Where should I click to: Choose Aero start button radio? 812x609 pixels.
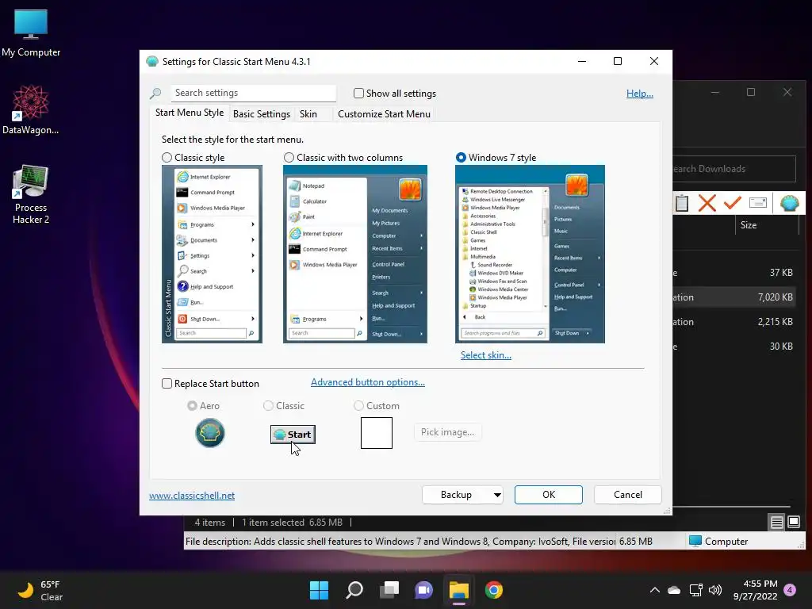tap(192, 405)
